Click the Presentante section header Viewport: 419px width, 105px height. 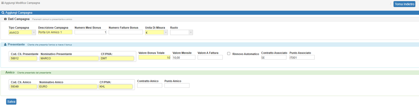16,45
